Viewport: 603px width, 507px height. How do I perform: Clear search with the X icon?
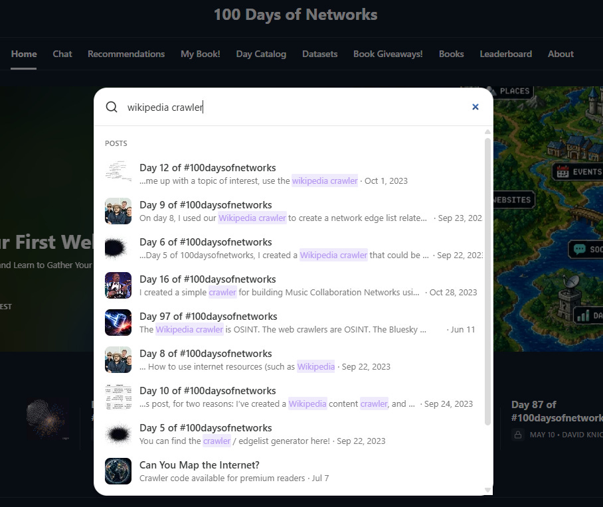[475, 107]
